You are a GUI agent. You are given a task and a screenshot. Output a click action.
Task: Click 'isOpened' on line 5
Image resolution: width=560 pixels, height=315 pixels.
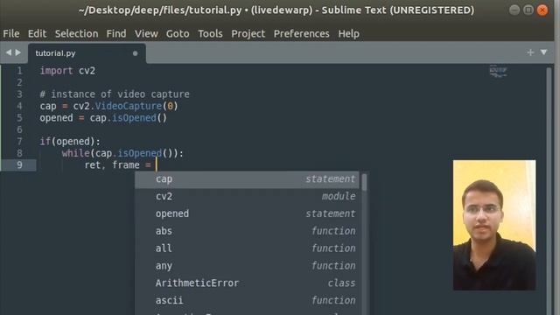coord(134,118)
